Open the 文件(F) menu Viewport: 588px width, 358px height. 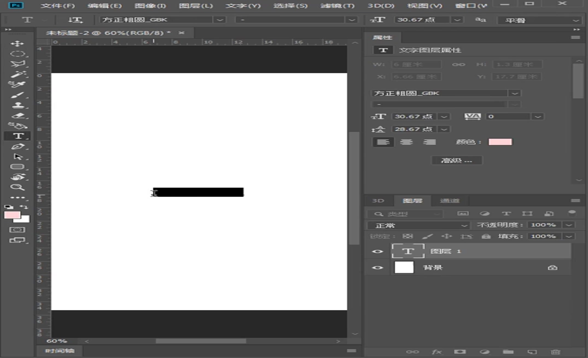pos(57,5)
